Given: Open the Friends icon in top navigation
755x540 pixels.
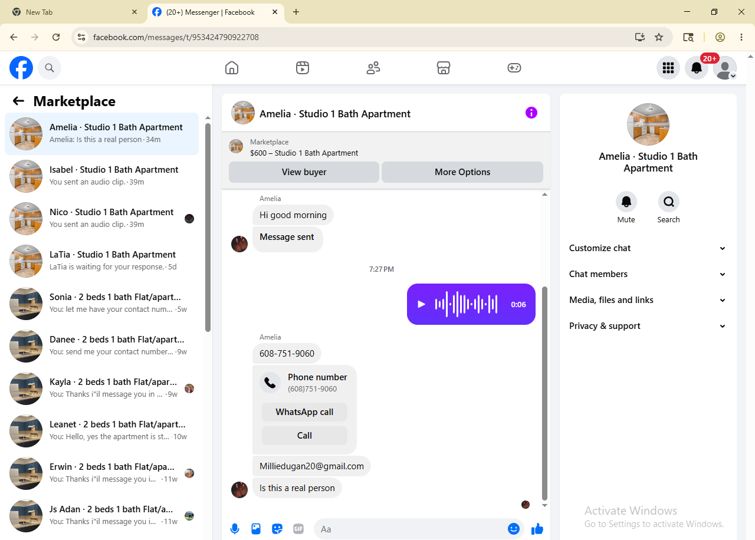Looking at the screenshot, I should pyautogui.click(x=373, y=68).
